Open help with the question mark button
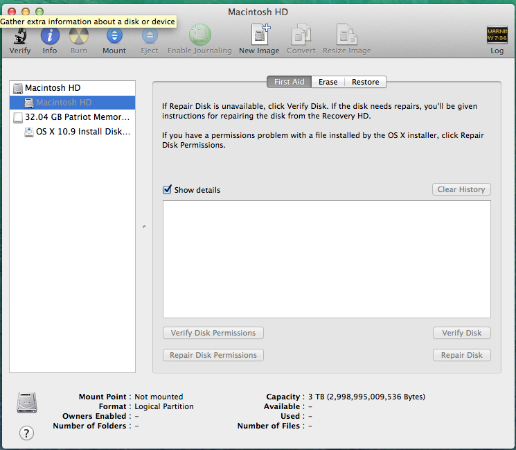This screenshot has width=516, height=450. click(x=26, y=433)
